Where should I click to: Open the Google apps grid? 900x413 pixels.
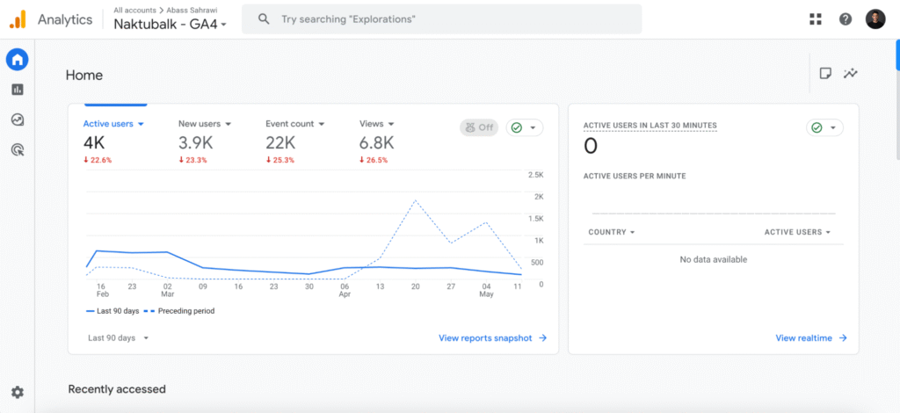(815, 19)
